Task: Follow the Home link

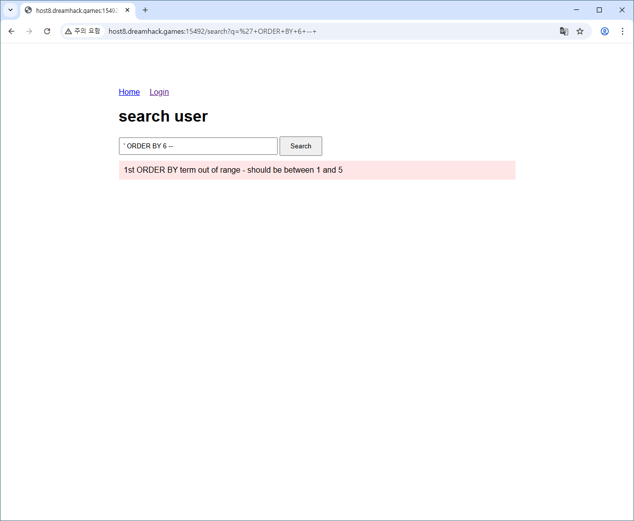Action: pos(129,92)
